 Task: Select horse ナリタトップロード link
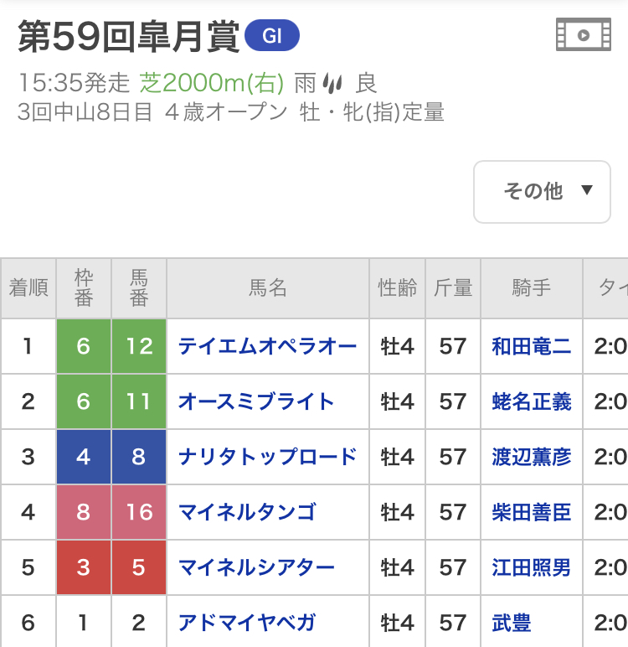click(267, 457)
